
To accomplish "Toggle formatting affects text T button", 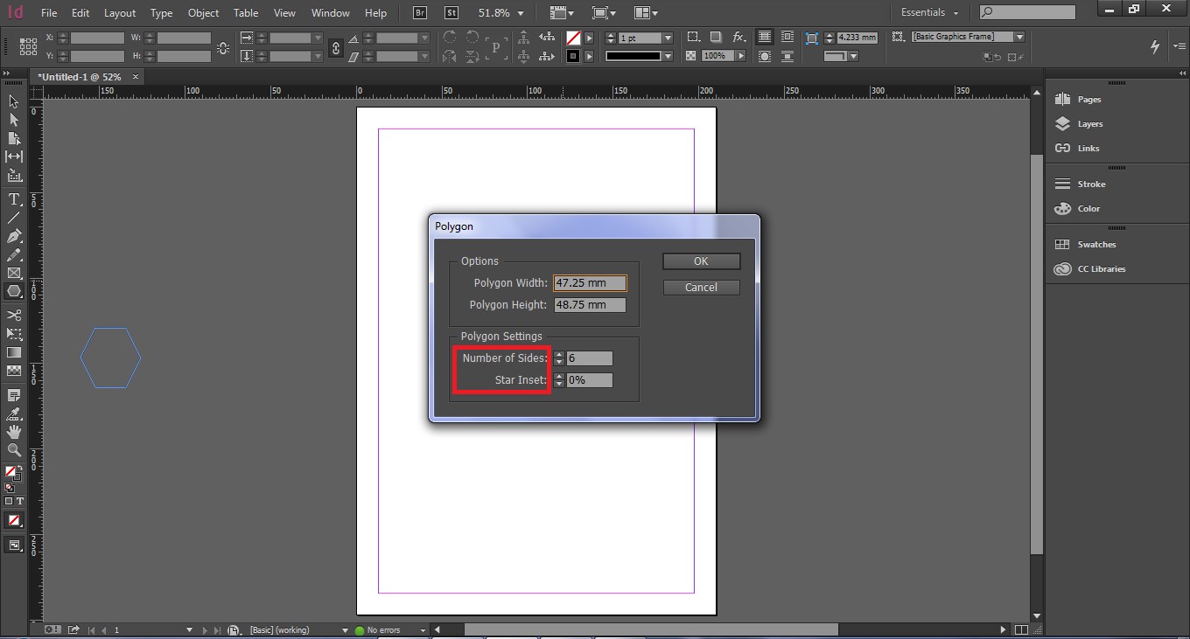I will tap(20, 501).
